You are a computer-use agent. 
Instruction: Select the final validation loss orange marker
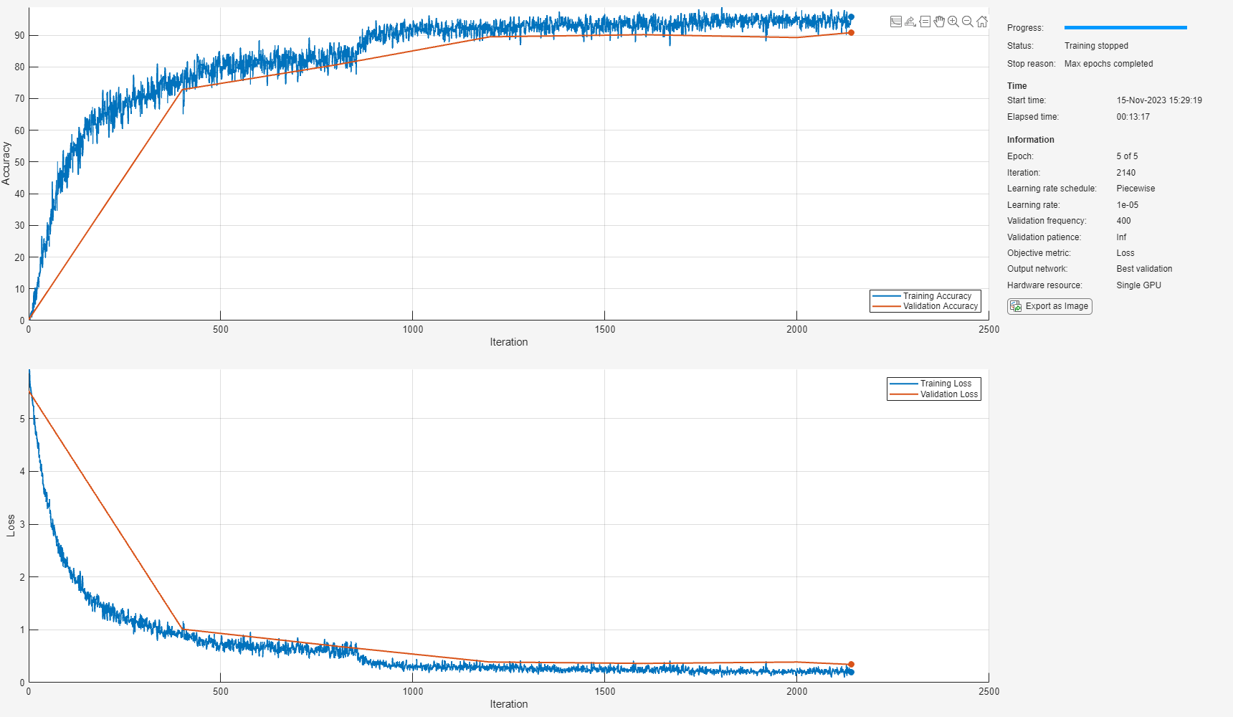coord(851,665)
